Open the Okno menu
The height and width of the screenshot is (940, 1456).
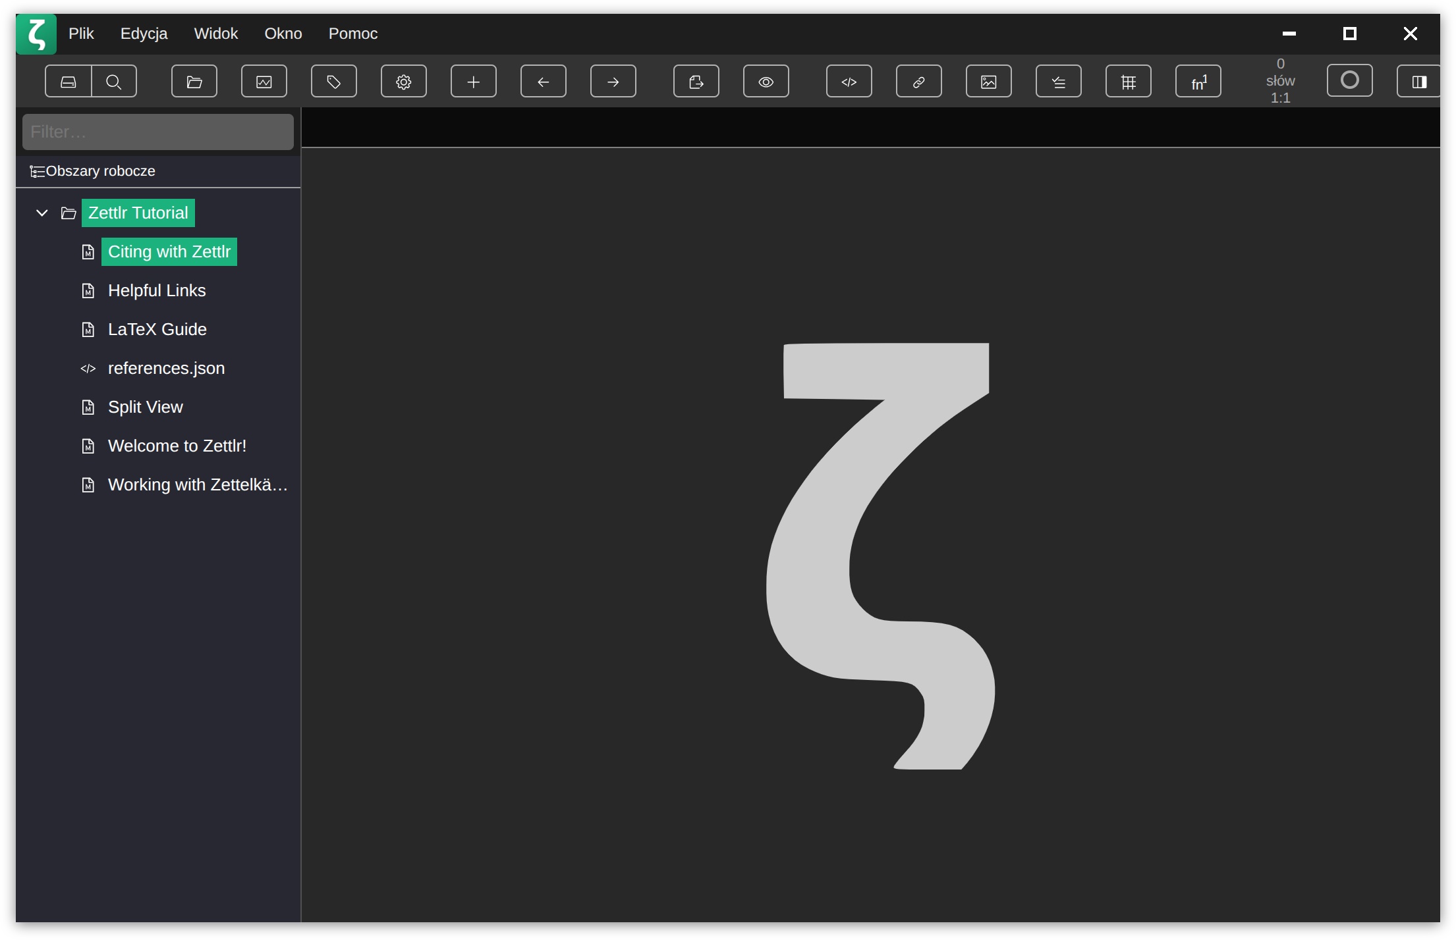(x=283, y=34)
